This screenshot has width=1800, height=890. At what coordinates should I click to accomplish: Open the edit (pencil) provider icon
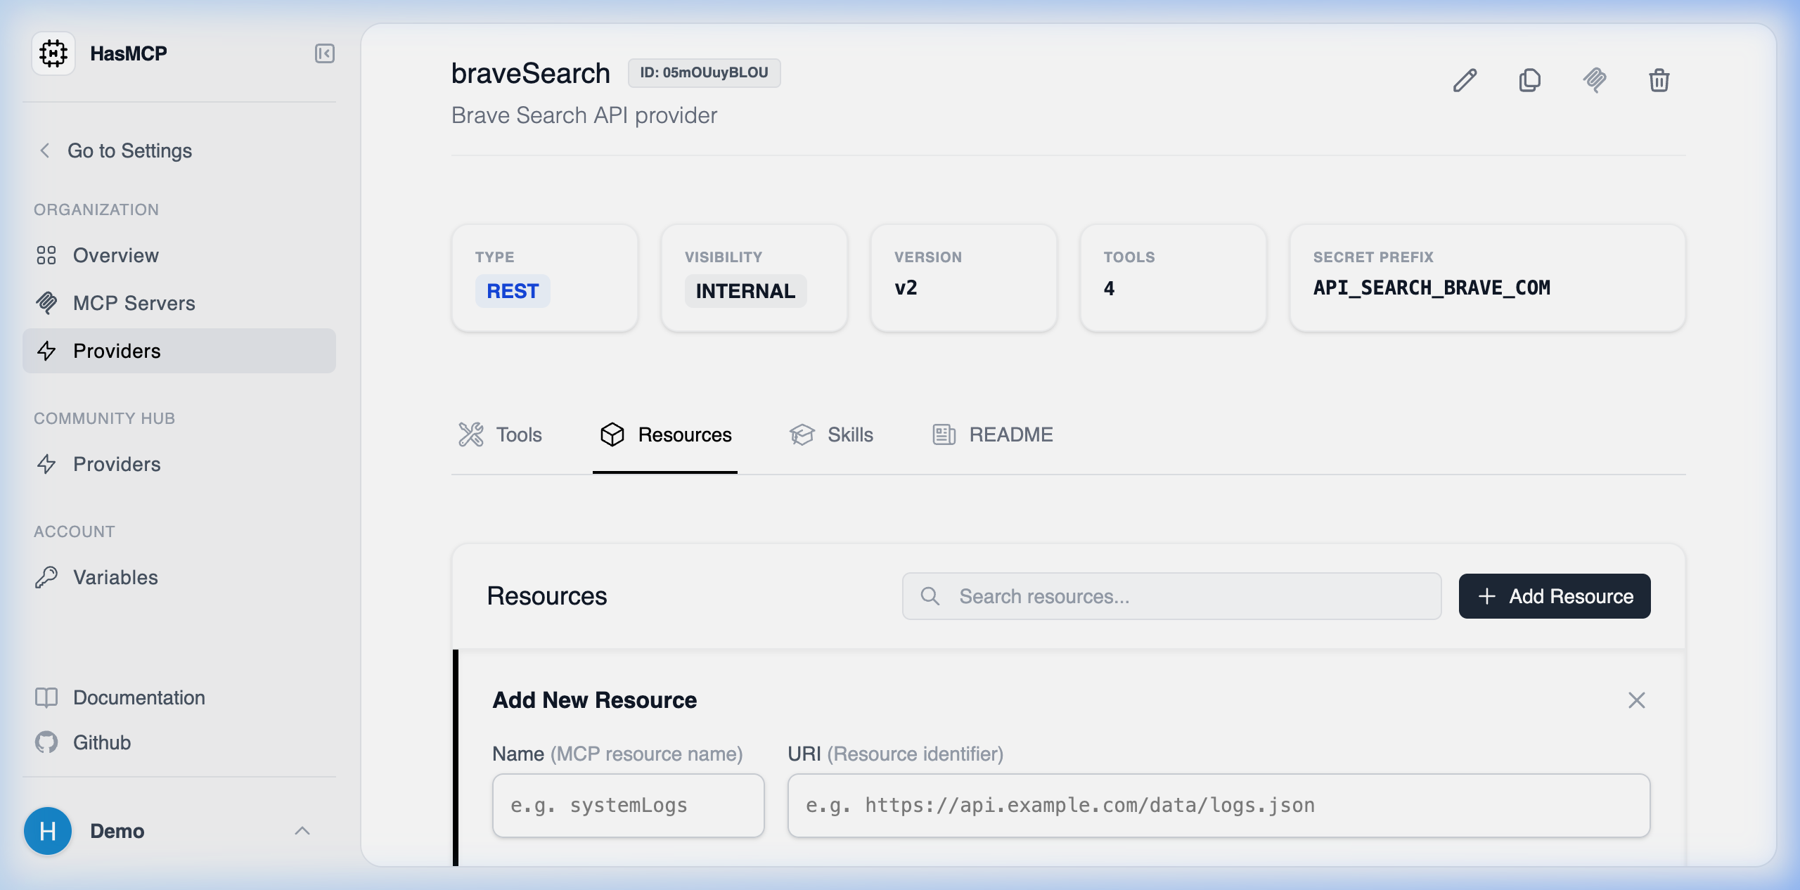[1465, 80]
